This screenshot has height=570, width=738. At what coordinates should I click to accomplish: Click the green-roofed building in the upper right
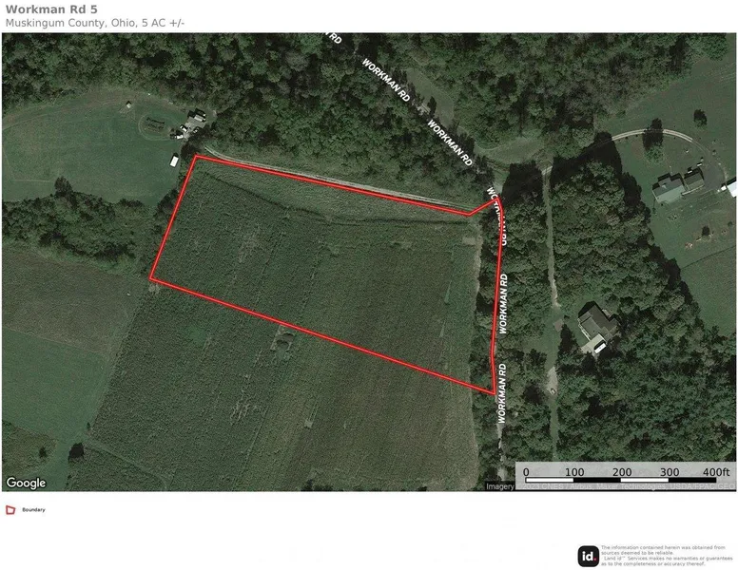pos(678,187)
